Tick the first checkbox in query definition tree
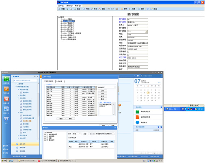The width and height of the screenshot is (205, 163). coord(45,133)
